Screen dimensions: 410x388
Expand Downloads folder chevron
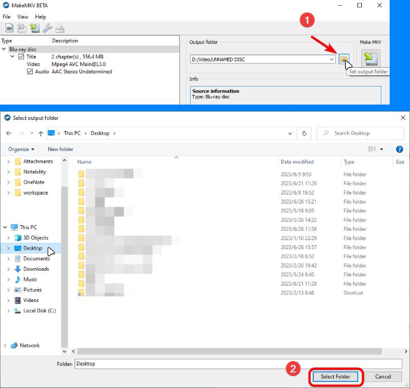pyautogui.click(x=8, y=269)
